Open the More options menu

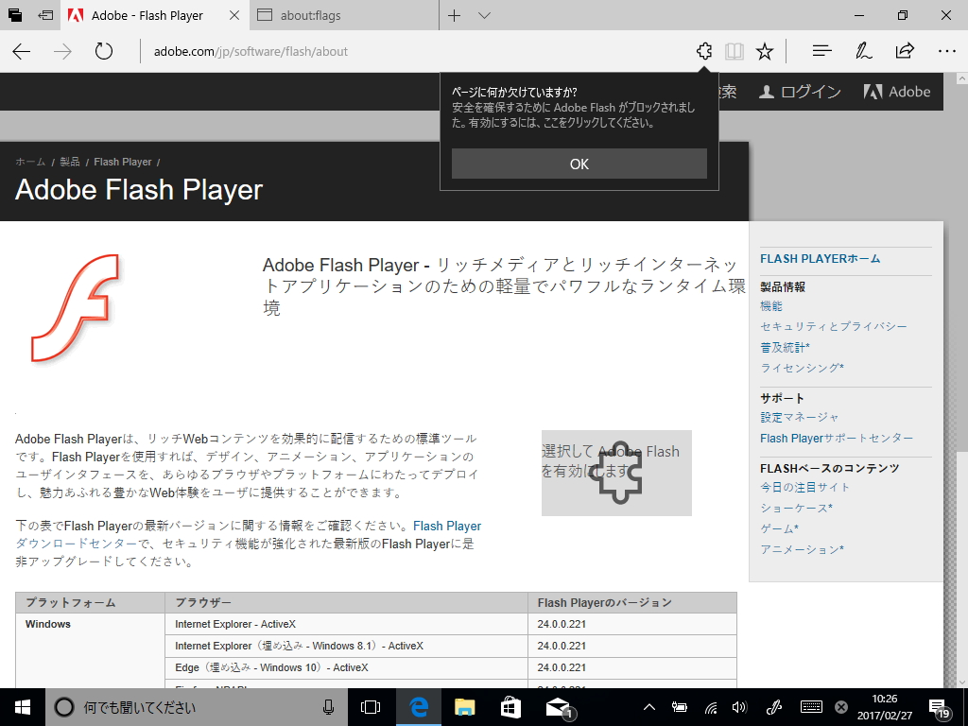pyautogui.click(x=946, y=51)
